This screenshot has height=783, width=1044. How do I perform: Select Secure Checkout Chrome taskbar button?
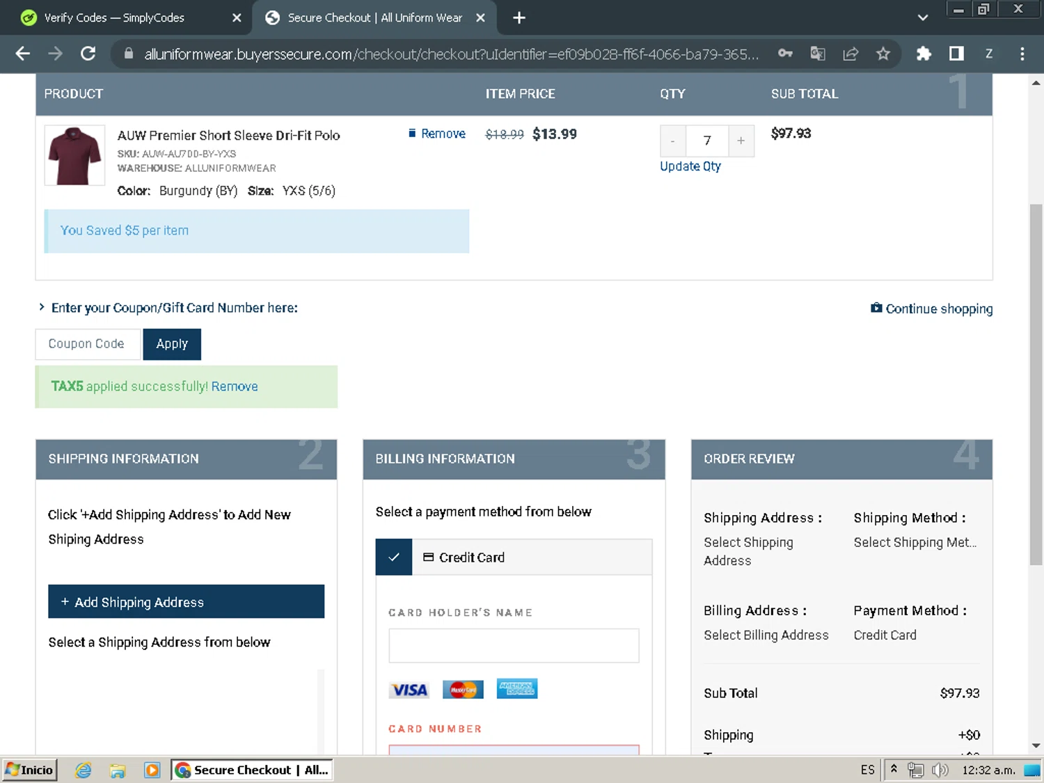(x=252, y=770)
